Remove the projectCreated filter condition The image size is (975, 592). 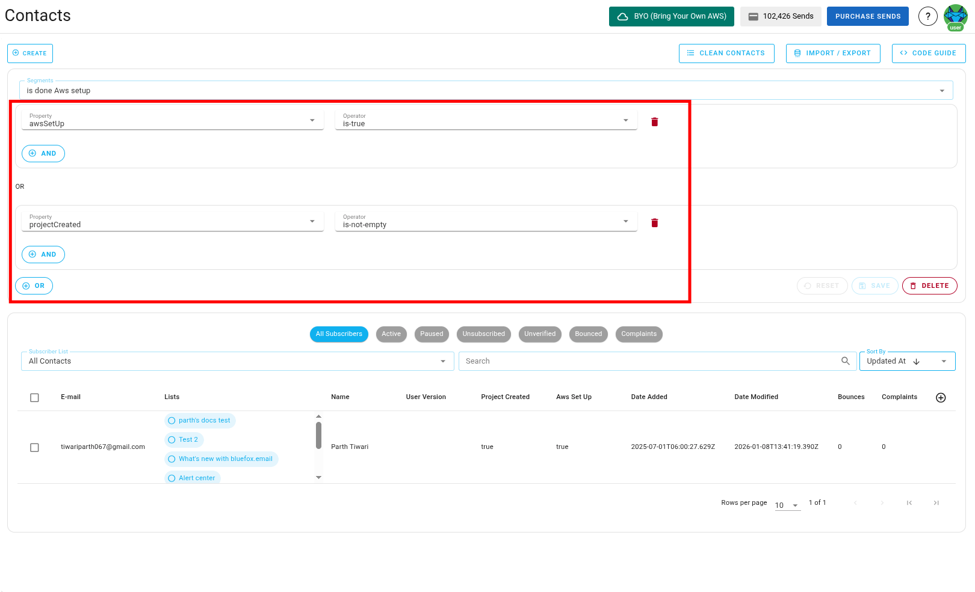[x=654, y=222]
